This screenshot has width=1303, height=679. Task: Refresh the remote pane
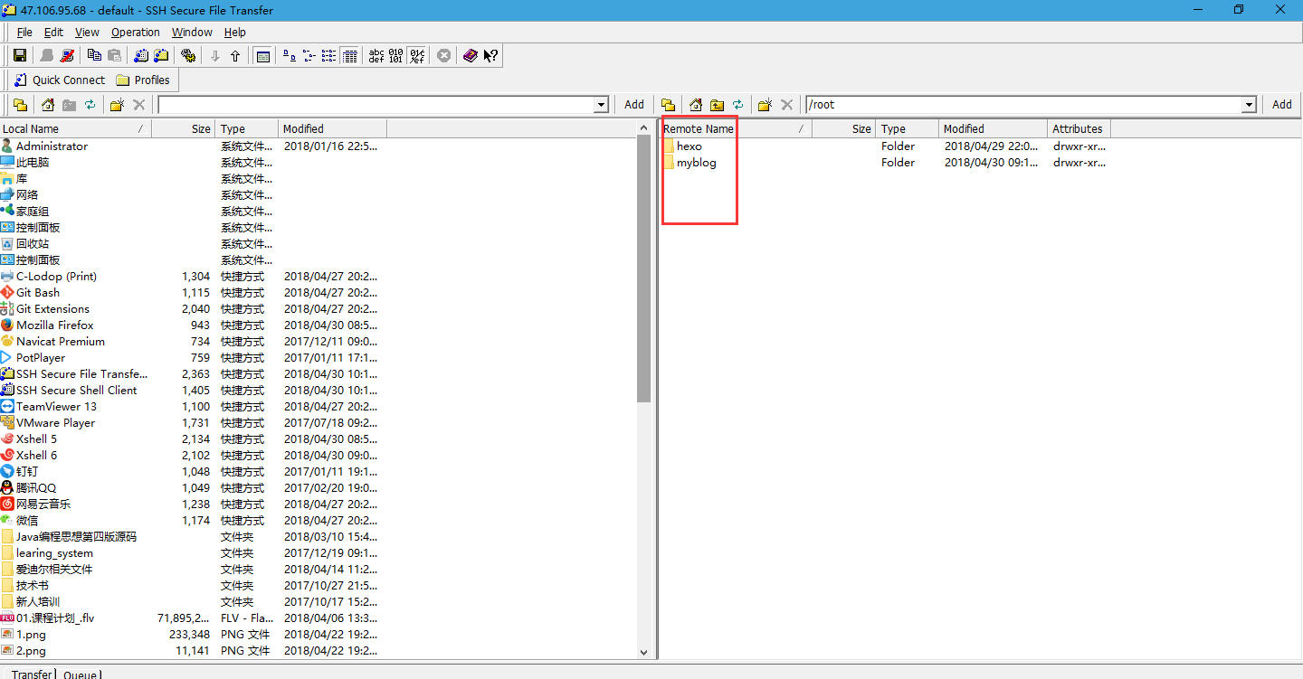[738, 105]
